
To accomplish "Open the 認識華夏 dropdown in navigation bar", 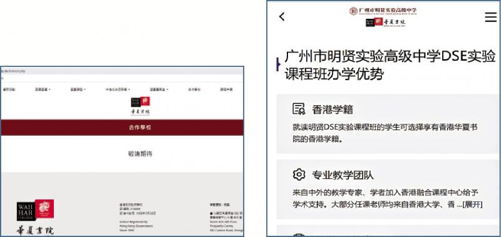I will 43,89.
